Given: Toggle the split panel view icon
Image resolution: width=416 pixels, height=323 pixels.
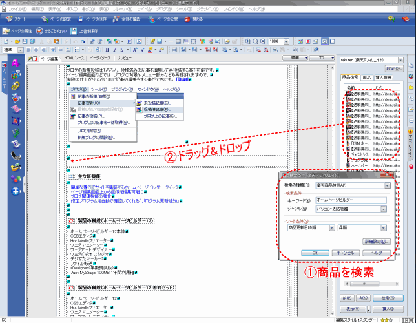Looking at the screenshot, I should click(332, 41).
